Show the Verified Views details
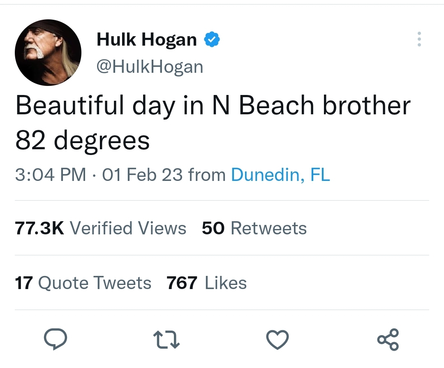Viewport: 444px width, 368px height. pos(101,228)
